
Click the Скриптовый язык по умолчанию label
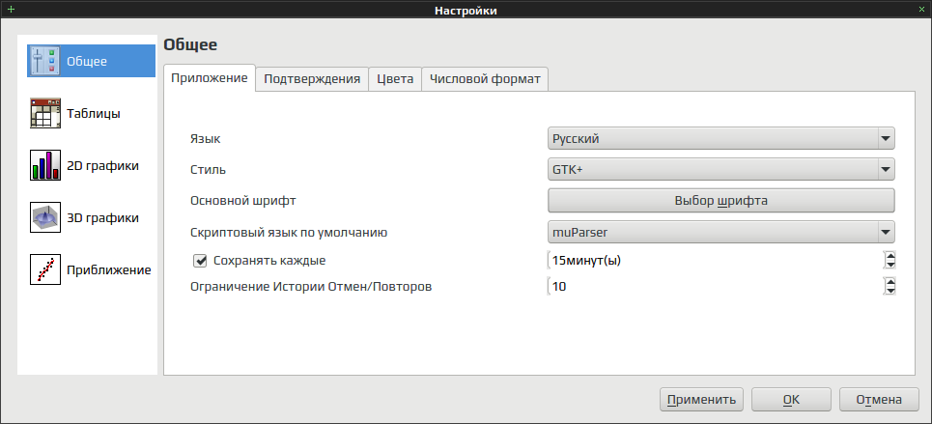(289, 233)
